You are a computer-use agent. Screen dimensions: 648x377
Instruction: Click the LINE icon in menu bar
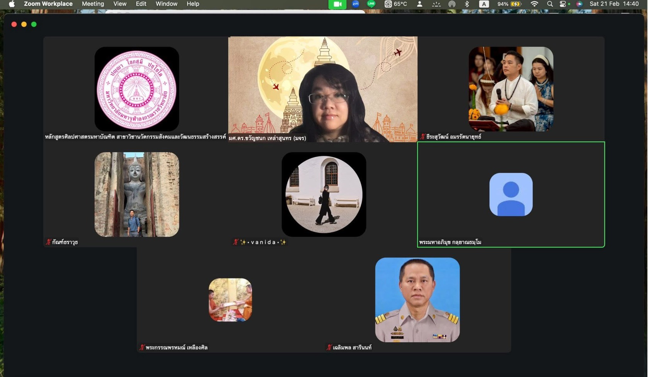click(x=371, y=4)
